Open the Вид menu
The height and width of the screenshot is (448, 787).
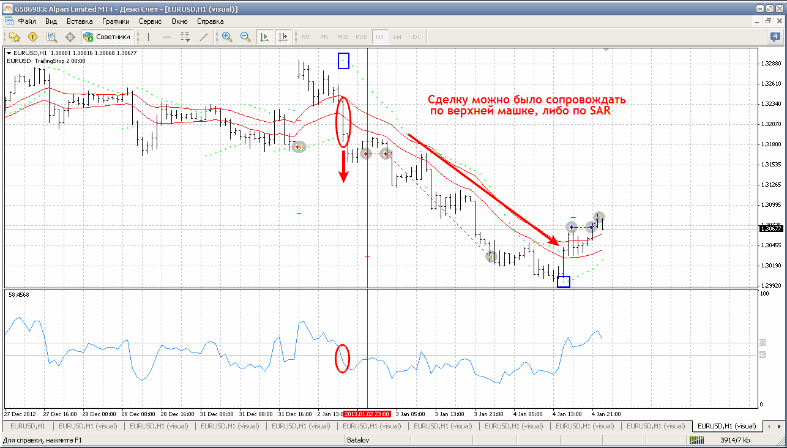click(x=51, y=21)
